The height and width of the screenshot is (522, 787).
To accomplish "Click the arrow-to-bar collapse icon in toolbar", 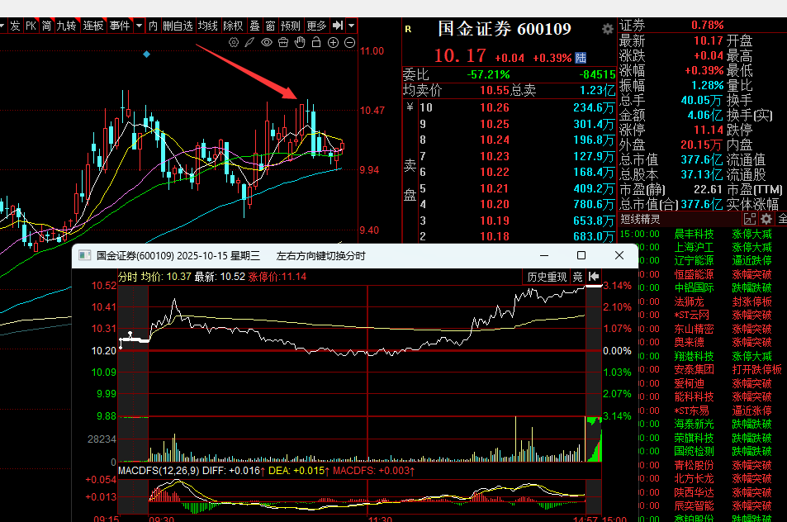I will point(338,25).
